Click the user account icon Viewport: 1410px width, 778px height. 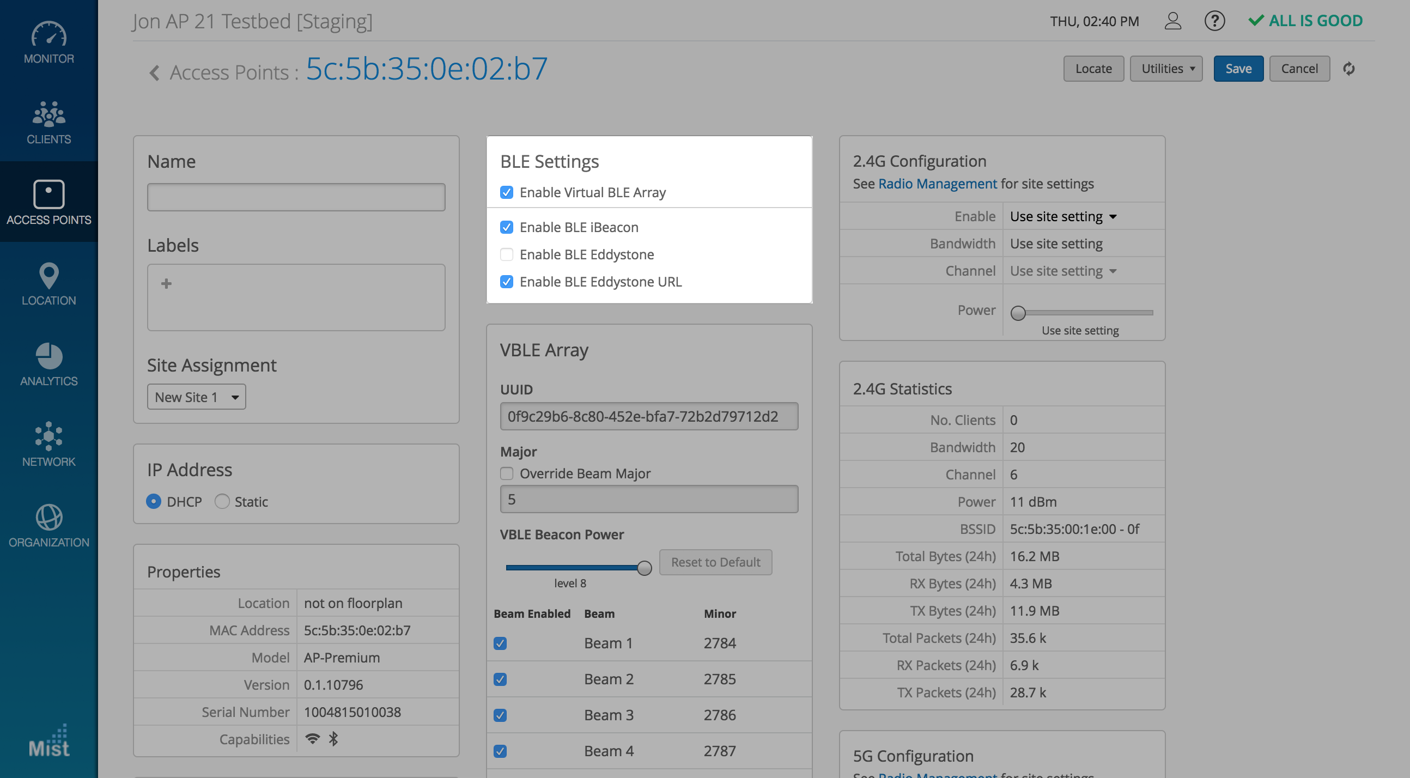click(x=1172, y=21)
